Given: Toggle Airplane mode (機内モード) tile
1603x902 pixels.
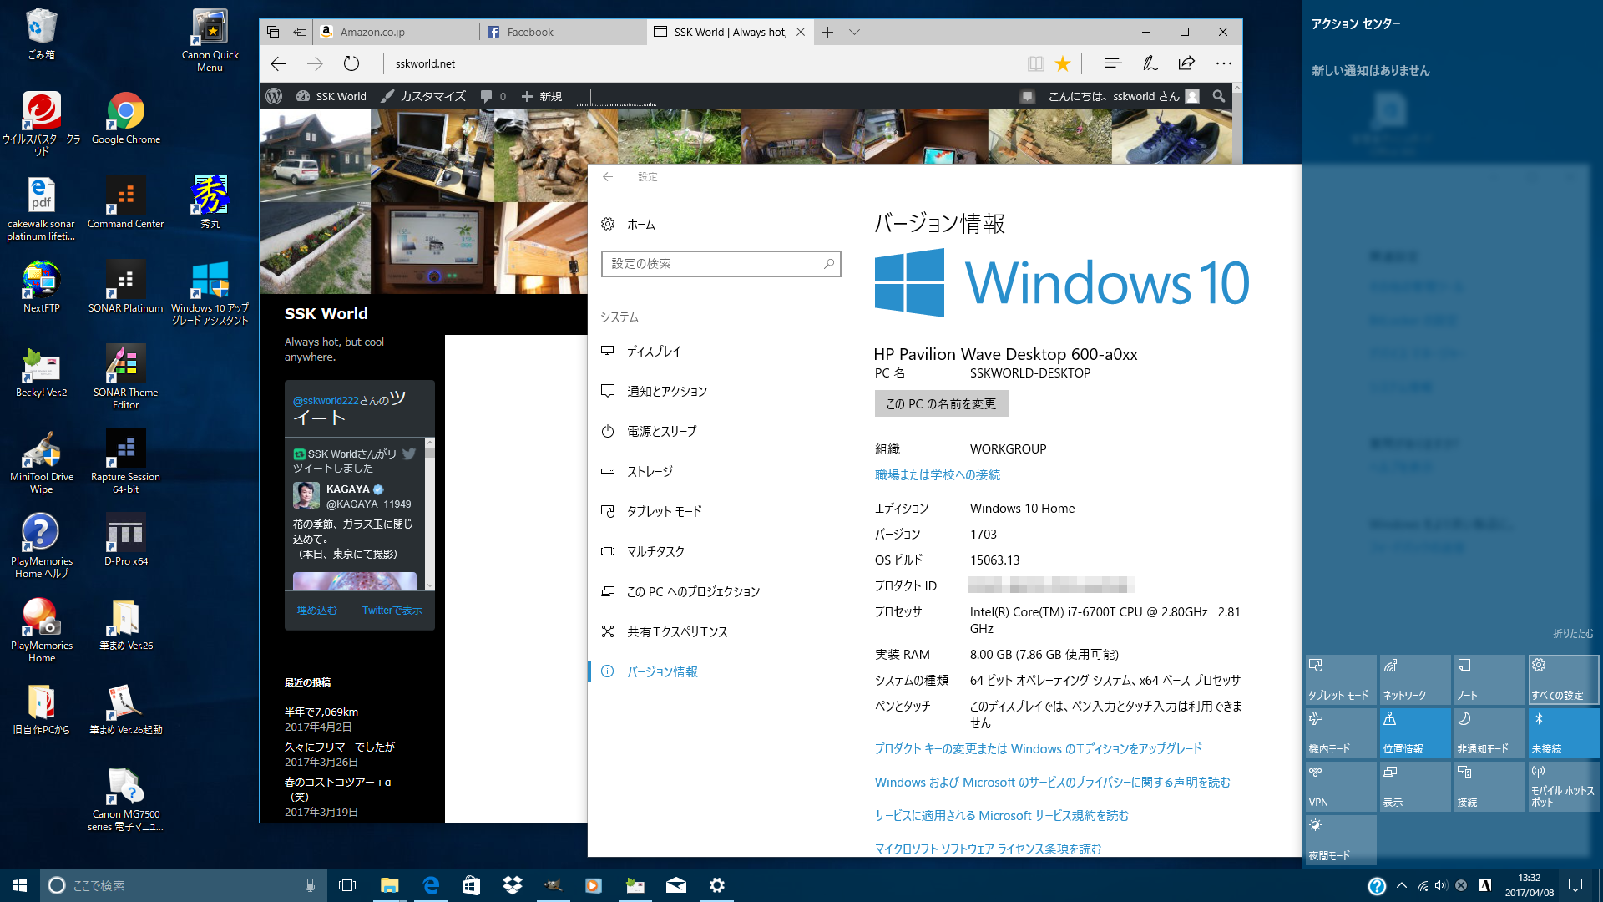Looking at the screenshot, I should pos(1341,733).
